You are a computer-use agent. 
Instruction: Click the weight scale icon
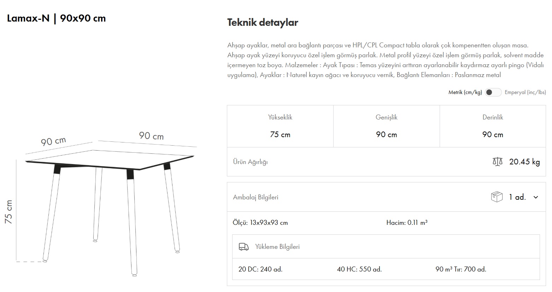click(497, 162)
